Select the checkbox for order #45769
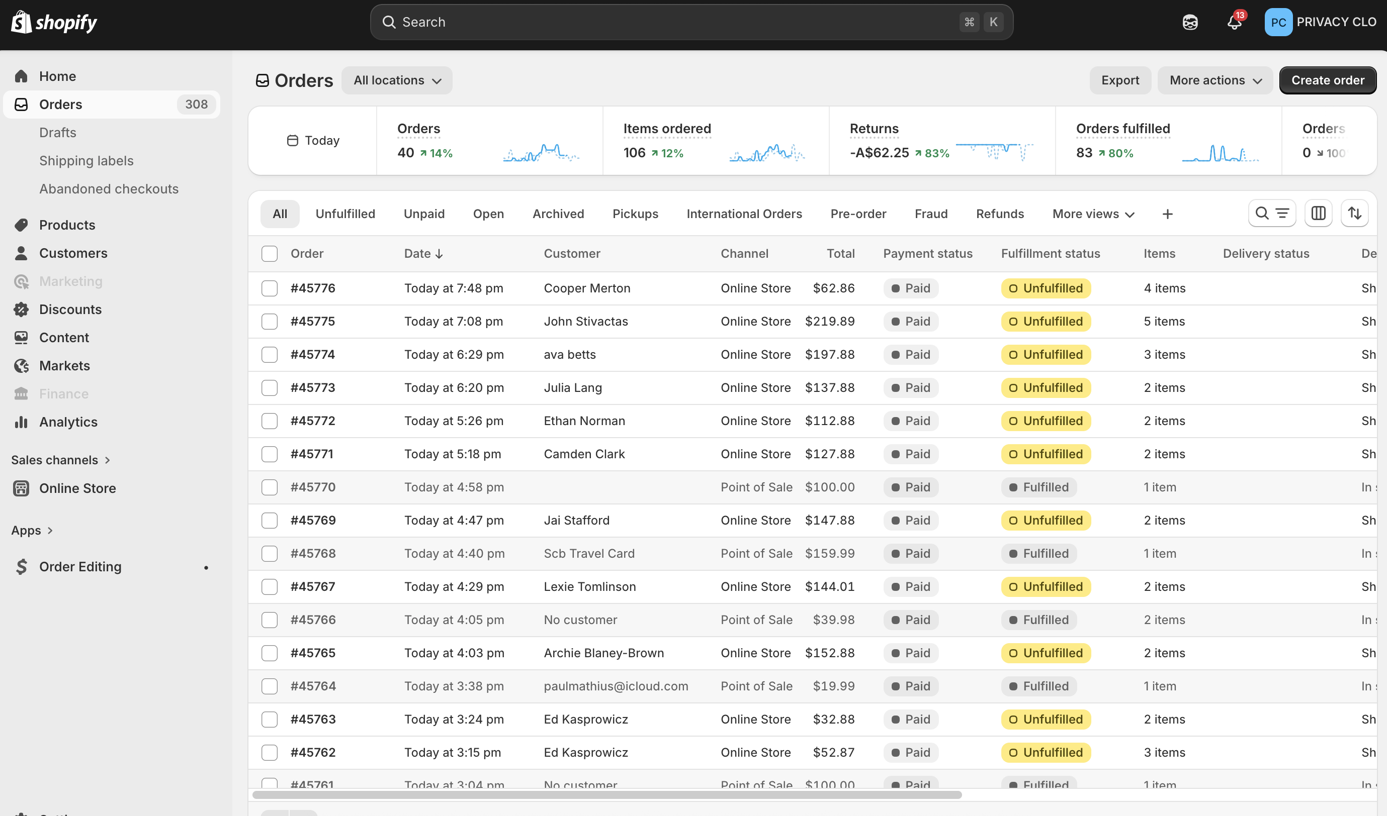1387x816 pixels. click(x=269, y=520)
